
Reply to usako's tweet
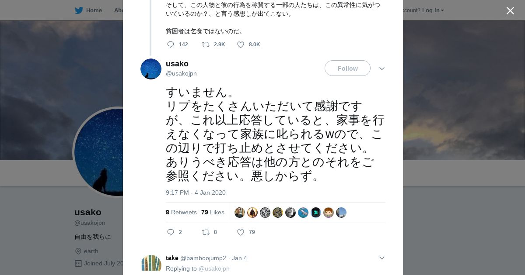[x=171, y=232]
